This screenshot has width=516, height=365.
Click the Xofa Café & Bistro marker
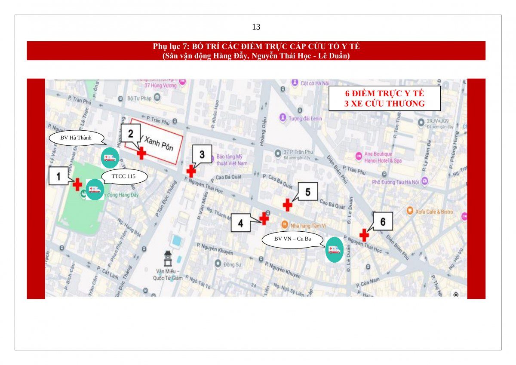[x=410, y=211]
